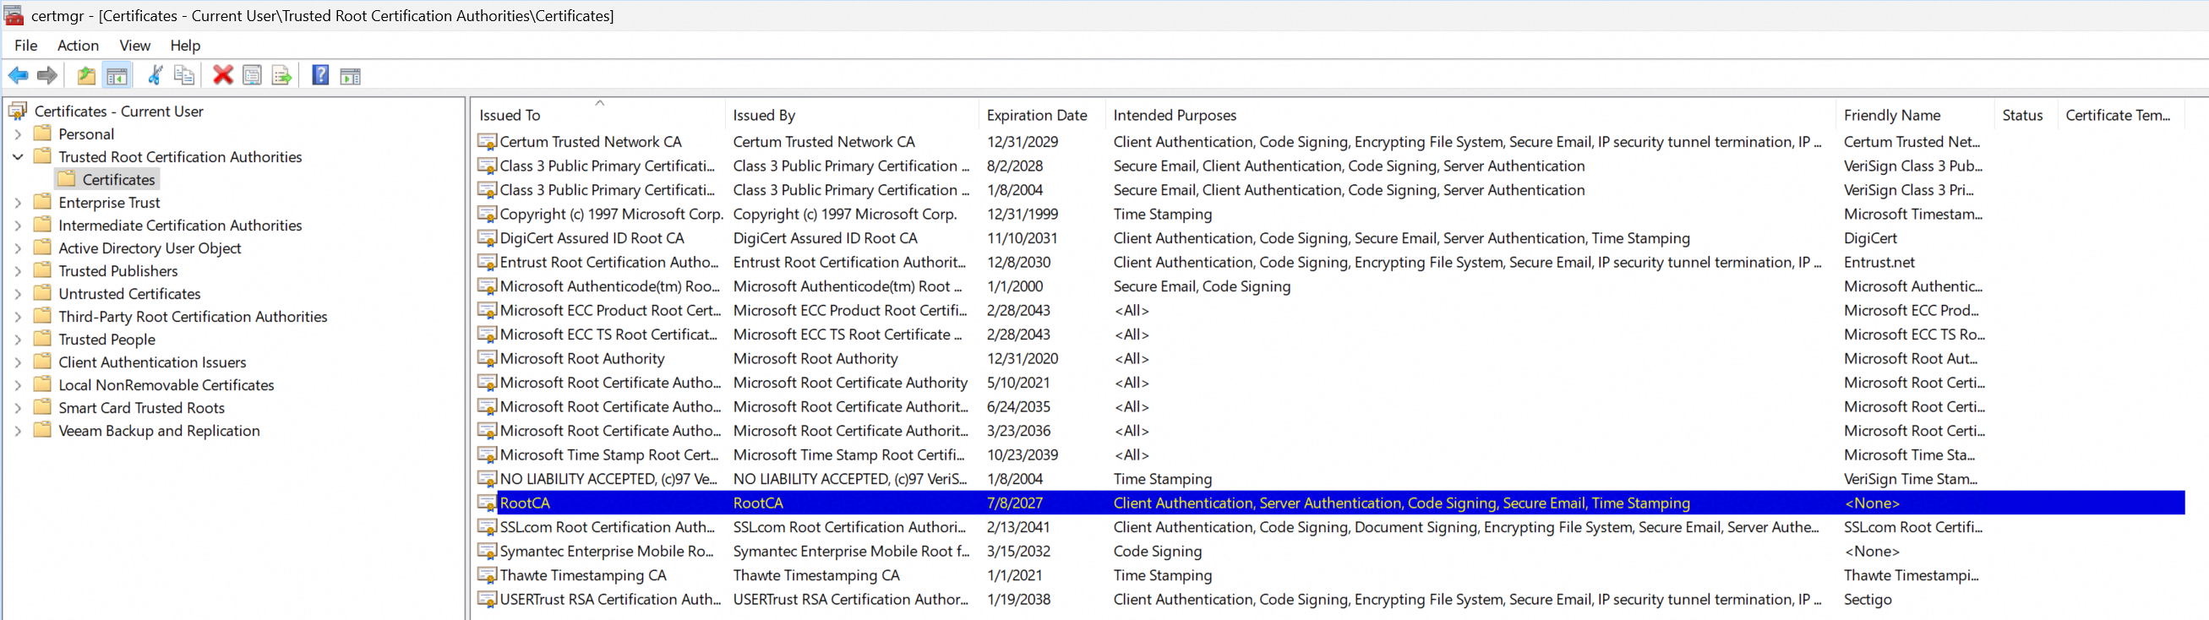Click the Sectigo friendly name cell
The height and width of the screenshot is (620, 2209).
pos(1868,599)
